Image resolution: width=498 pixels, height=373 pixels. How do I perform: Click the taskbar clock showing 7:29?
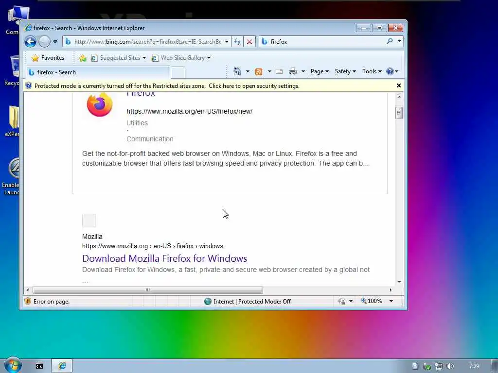click(x=474, y=366)
